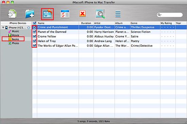Click the Add File toolbar icon

(x=12, y=14)
